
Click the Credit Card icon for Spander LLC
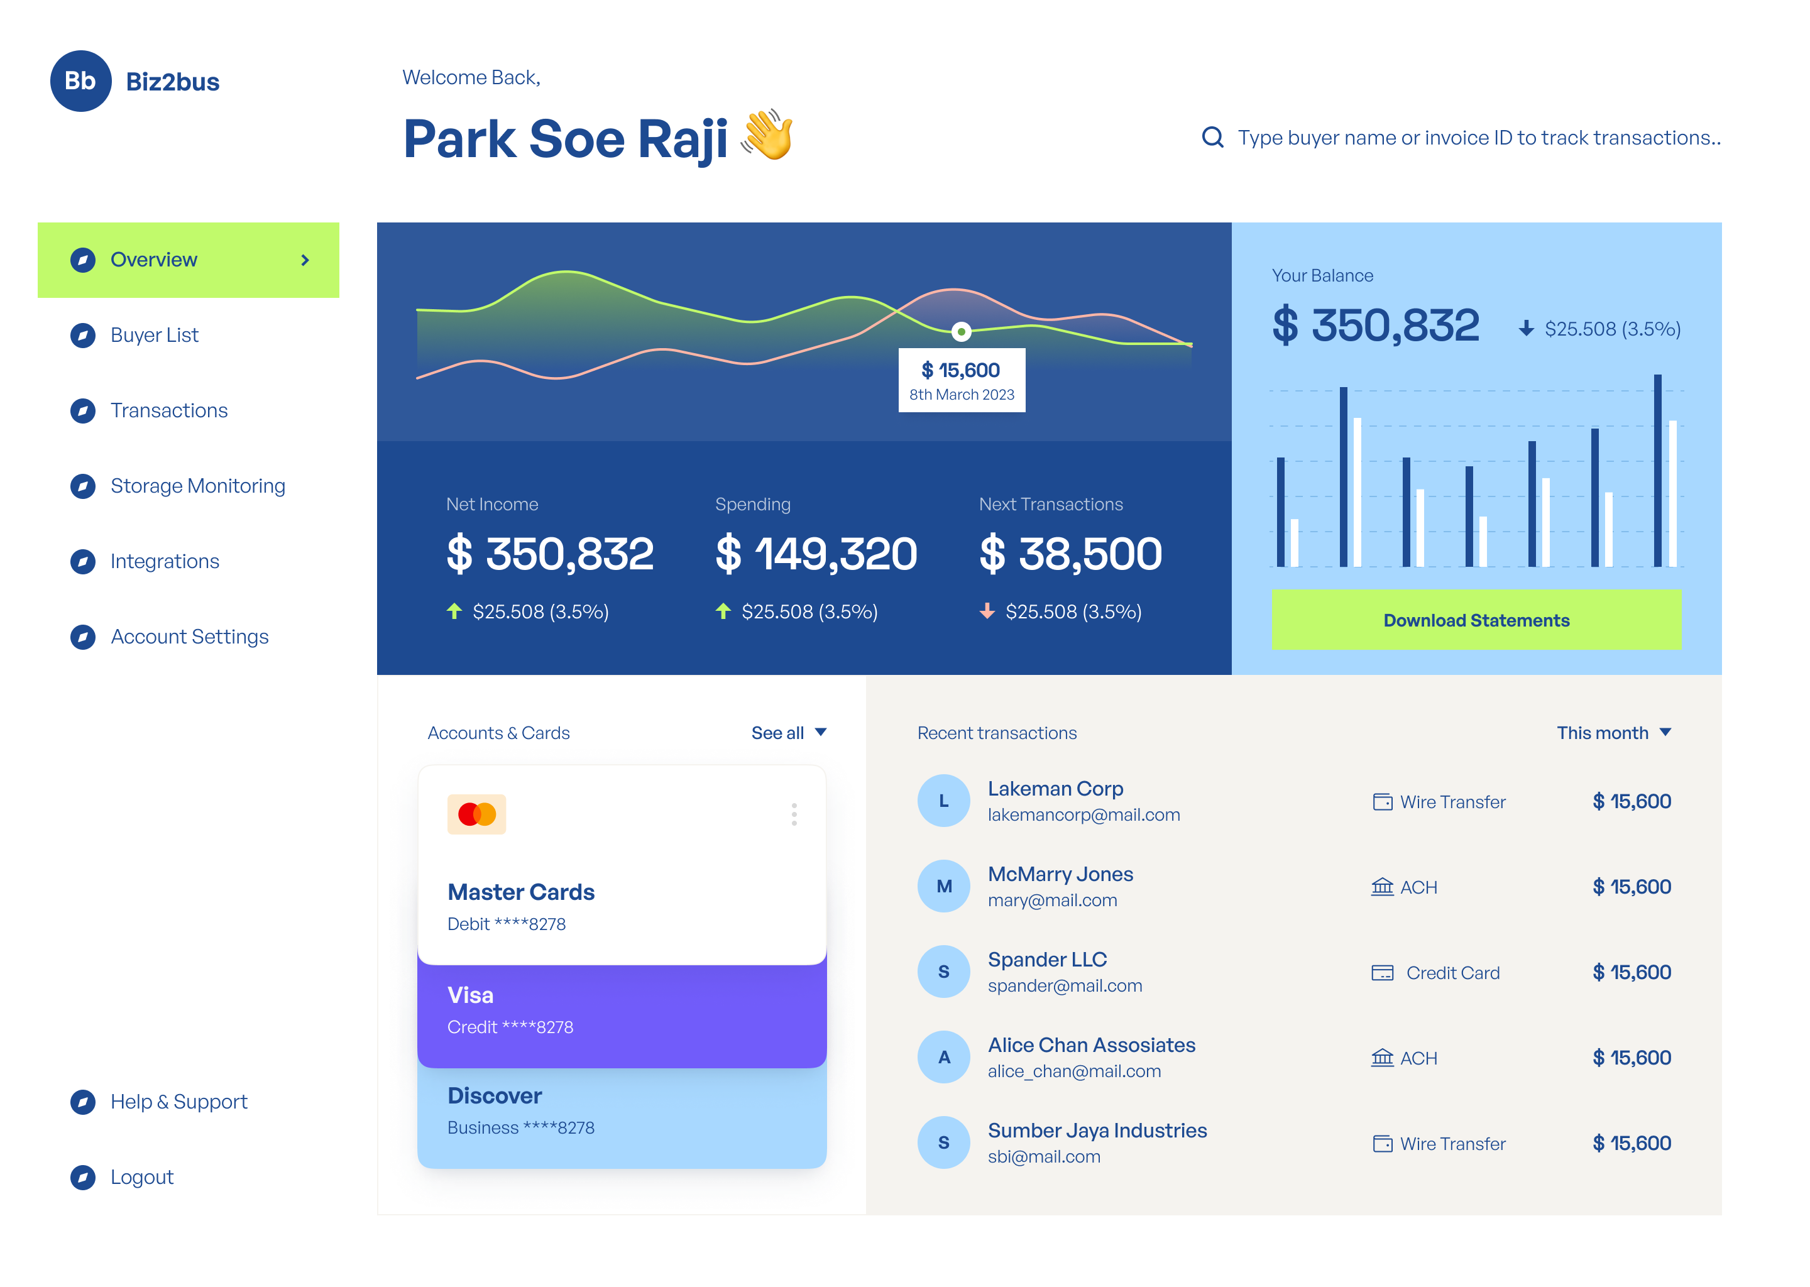coord(1383,972)
